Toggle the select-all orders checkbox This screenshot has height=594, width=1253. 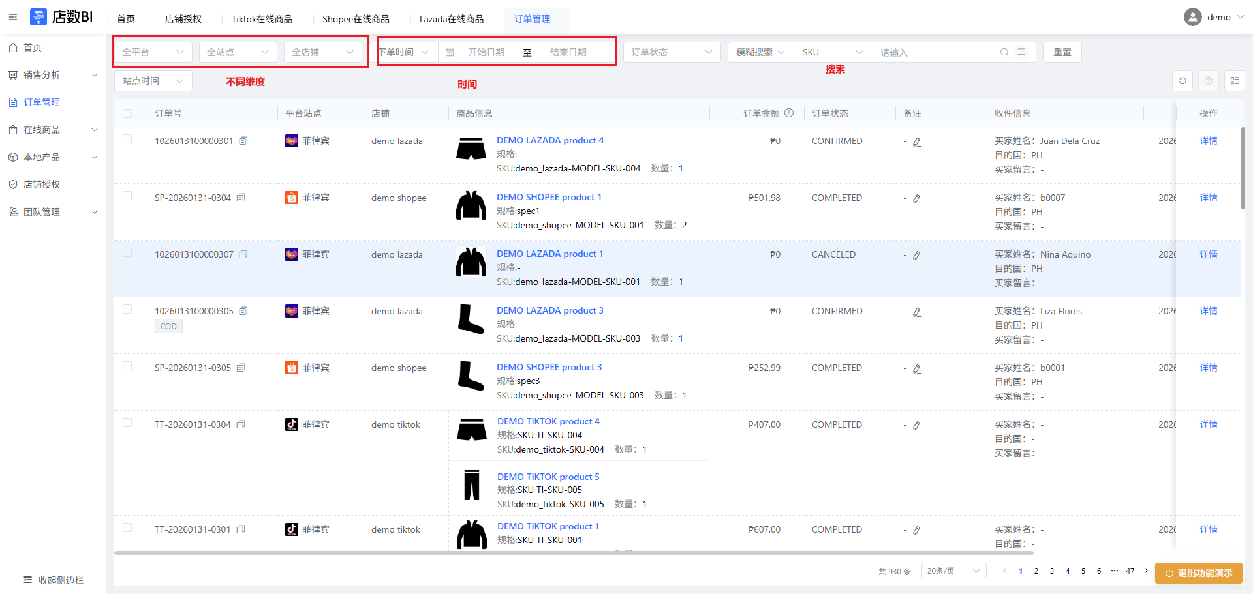coord(127,113)
